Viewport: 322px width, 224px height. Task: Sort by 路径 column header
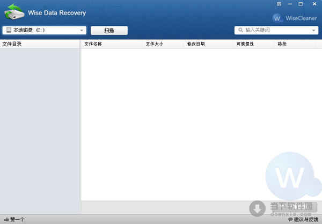[295, 44]
